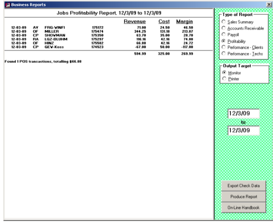The height and width of the screenshot is (223, 273).
Task: Set output target to Monitor
Action: coord(224,73)
